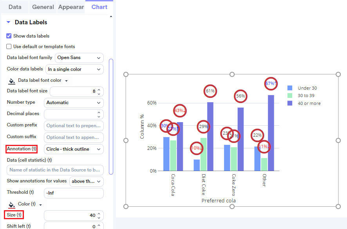Viewport: 347px width, 229px height.
Task: Click the Threshold -Inf field
Action: click(x=74, y=193)
